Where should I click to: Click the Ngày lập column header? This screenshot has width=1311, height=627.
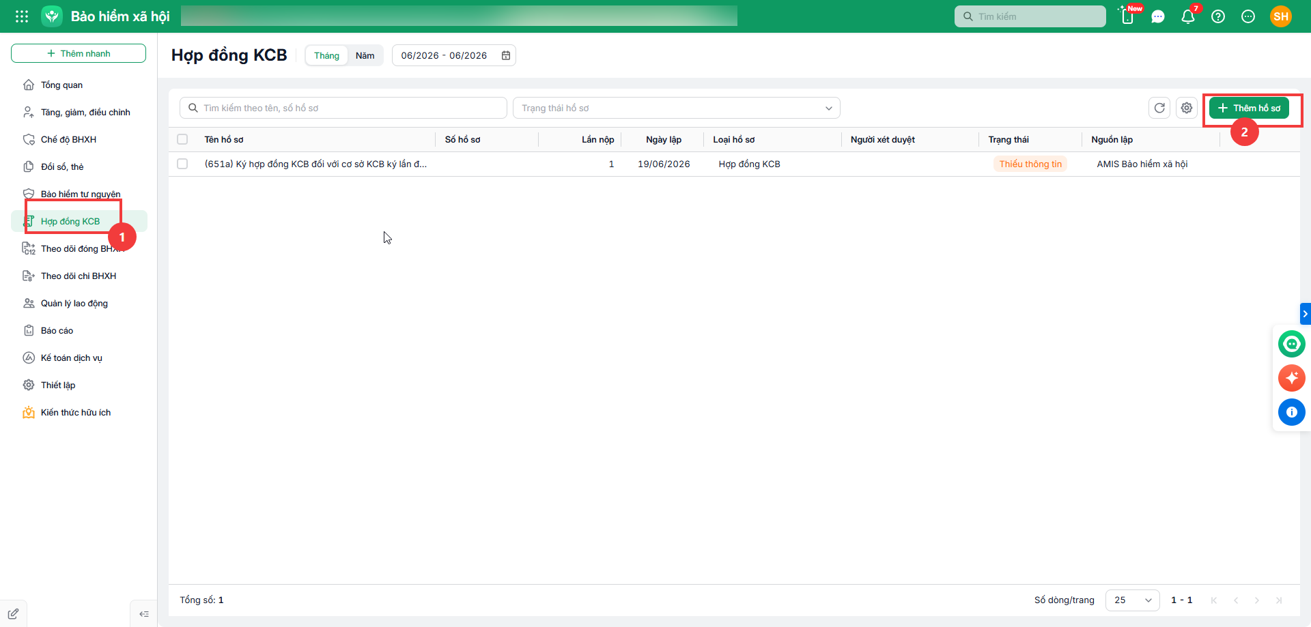coord(664,139)
